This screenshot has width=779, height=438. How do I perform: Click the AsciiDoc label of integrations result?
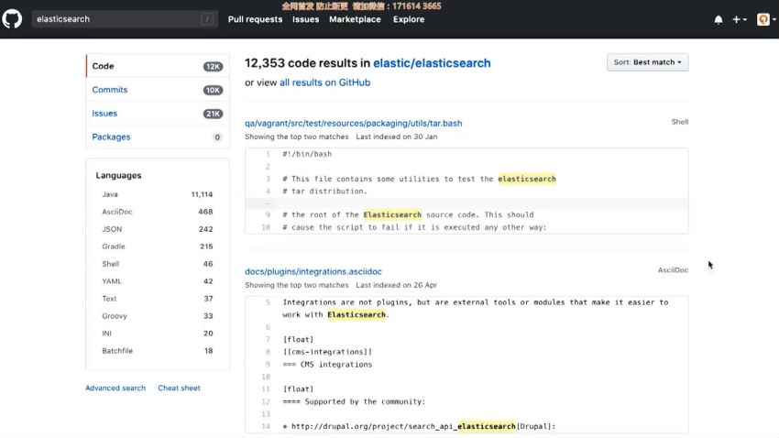coord(673,270)
